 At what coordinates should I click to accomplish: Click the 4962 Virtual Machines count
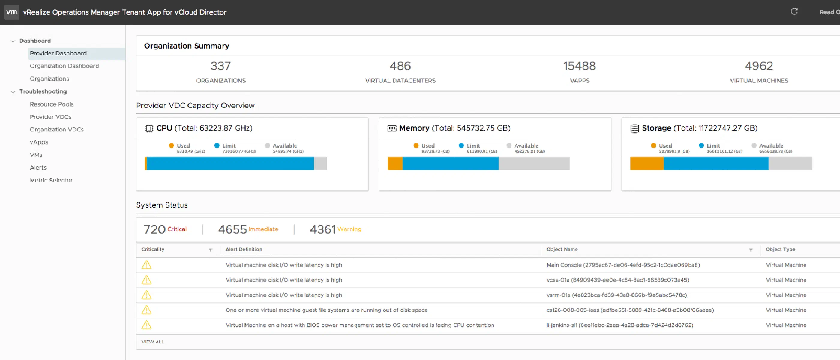click(x=759, y=66)
